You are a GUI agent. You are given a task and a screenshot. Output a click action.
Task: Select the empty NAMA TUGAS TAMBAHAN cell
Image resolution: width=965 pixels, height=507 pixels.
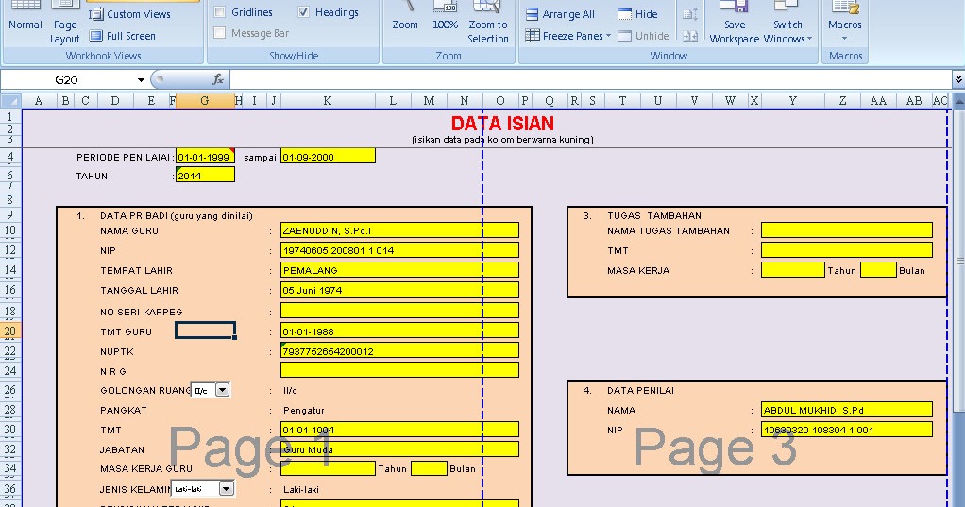click(x=846, y=230)
